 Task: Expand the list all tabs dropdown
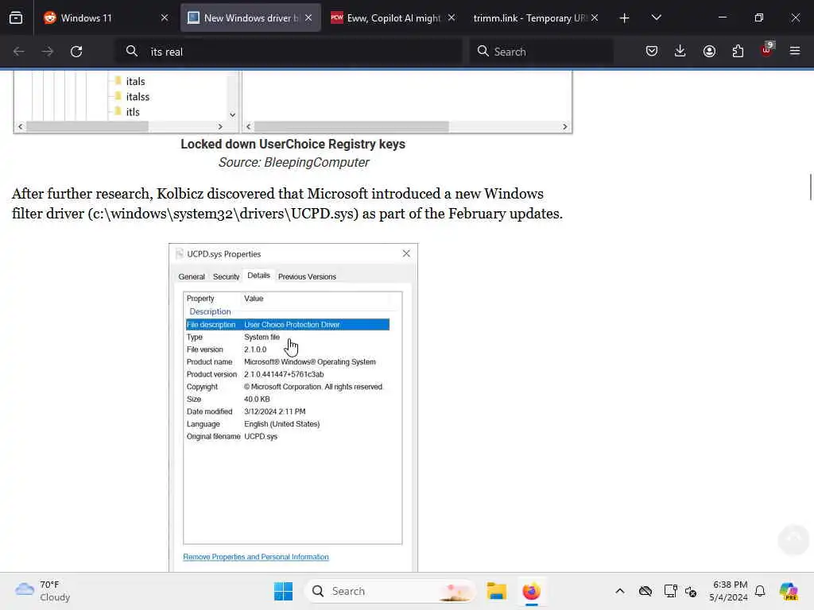click(656, 17)
